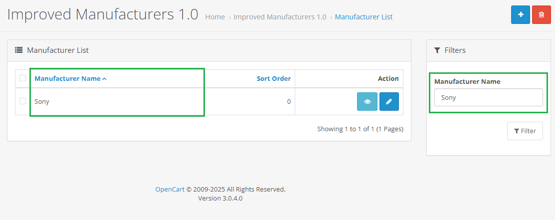Focus the Manufacturer Name filter input
This screenshot has height=220, width=555.
click(x=488, y=98)
